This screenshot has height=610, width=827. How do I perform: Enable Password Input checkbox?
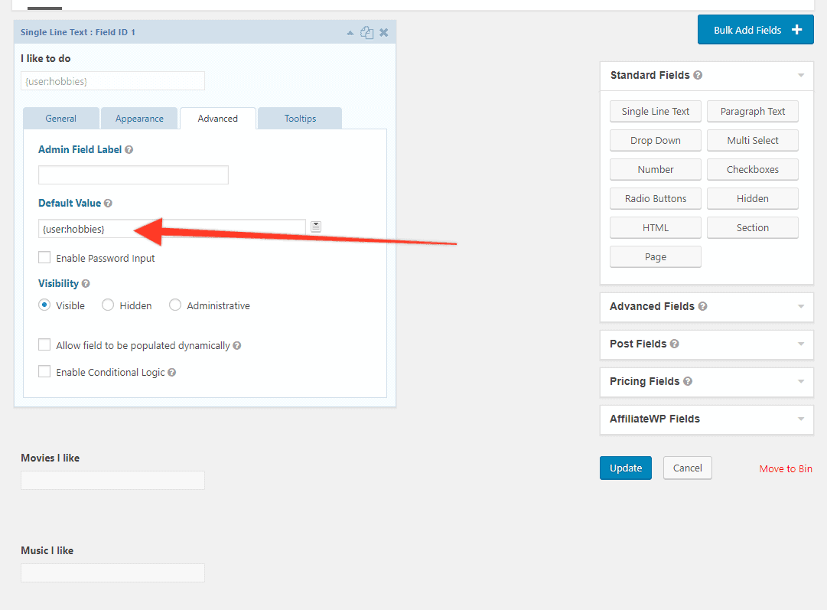click(44, 257)
